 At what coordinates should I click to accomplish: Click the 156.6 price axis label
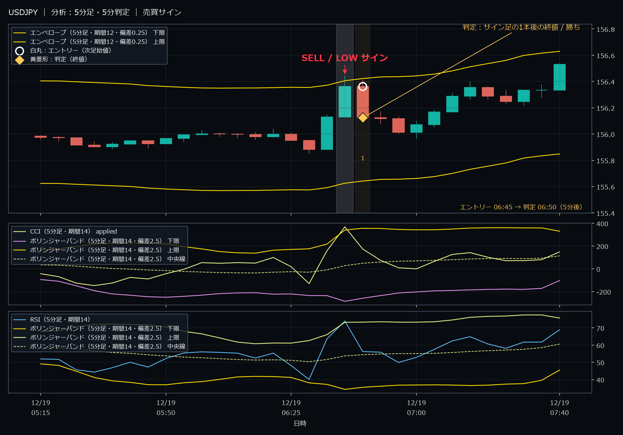[x=606, y=56]
